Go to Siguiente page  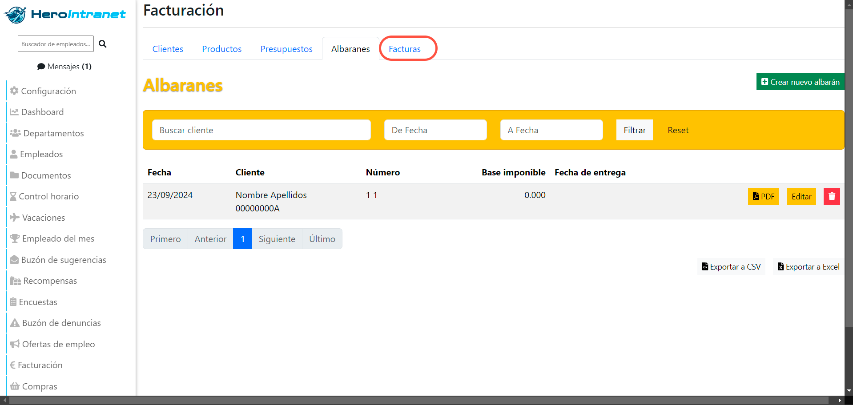coord(277,239)
